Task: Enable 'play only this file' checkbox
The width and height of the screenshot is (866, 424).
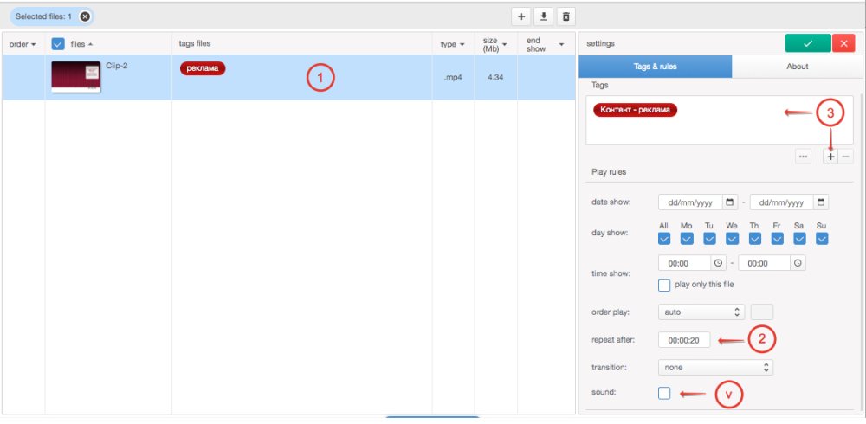Action: tap(664, 286)
